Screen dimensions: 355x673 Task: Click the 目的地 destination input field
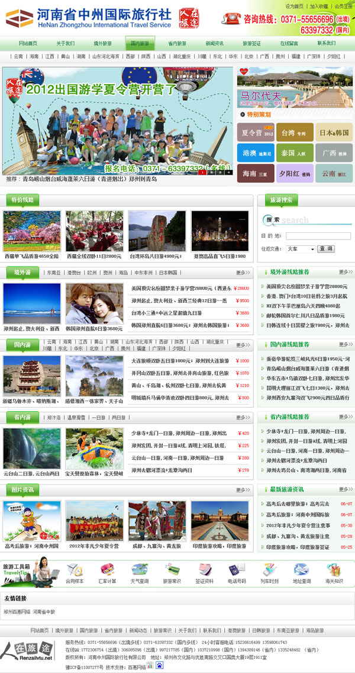point(318,236)
